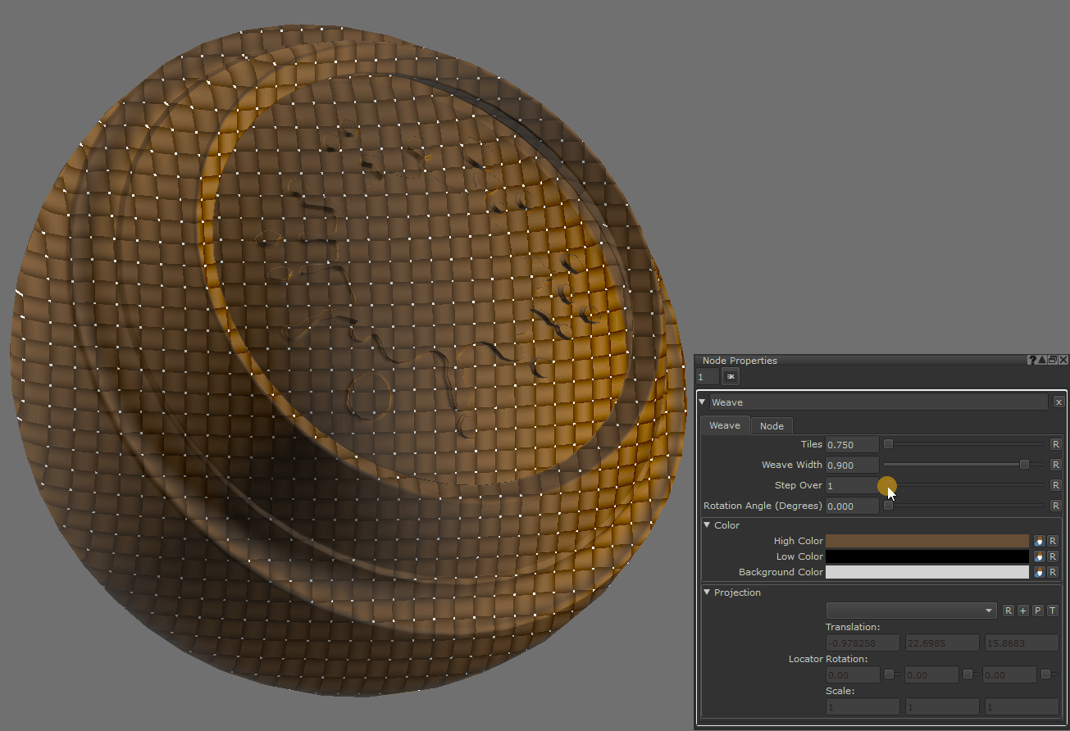Image resolution: width=1070 pixels, height=731 pixels.
Task: Open the Background Color picker icon
Action: (x=1039, y=572)
